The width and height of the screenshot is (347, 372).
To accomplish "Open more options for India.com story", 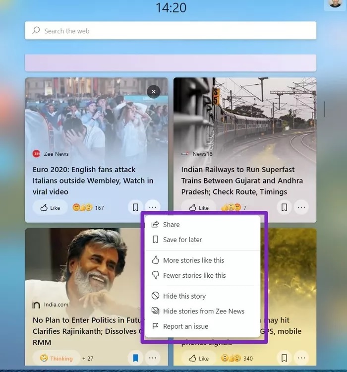I will coord(153,358).
